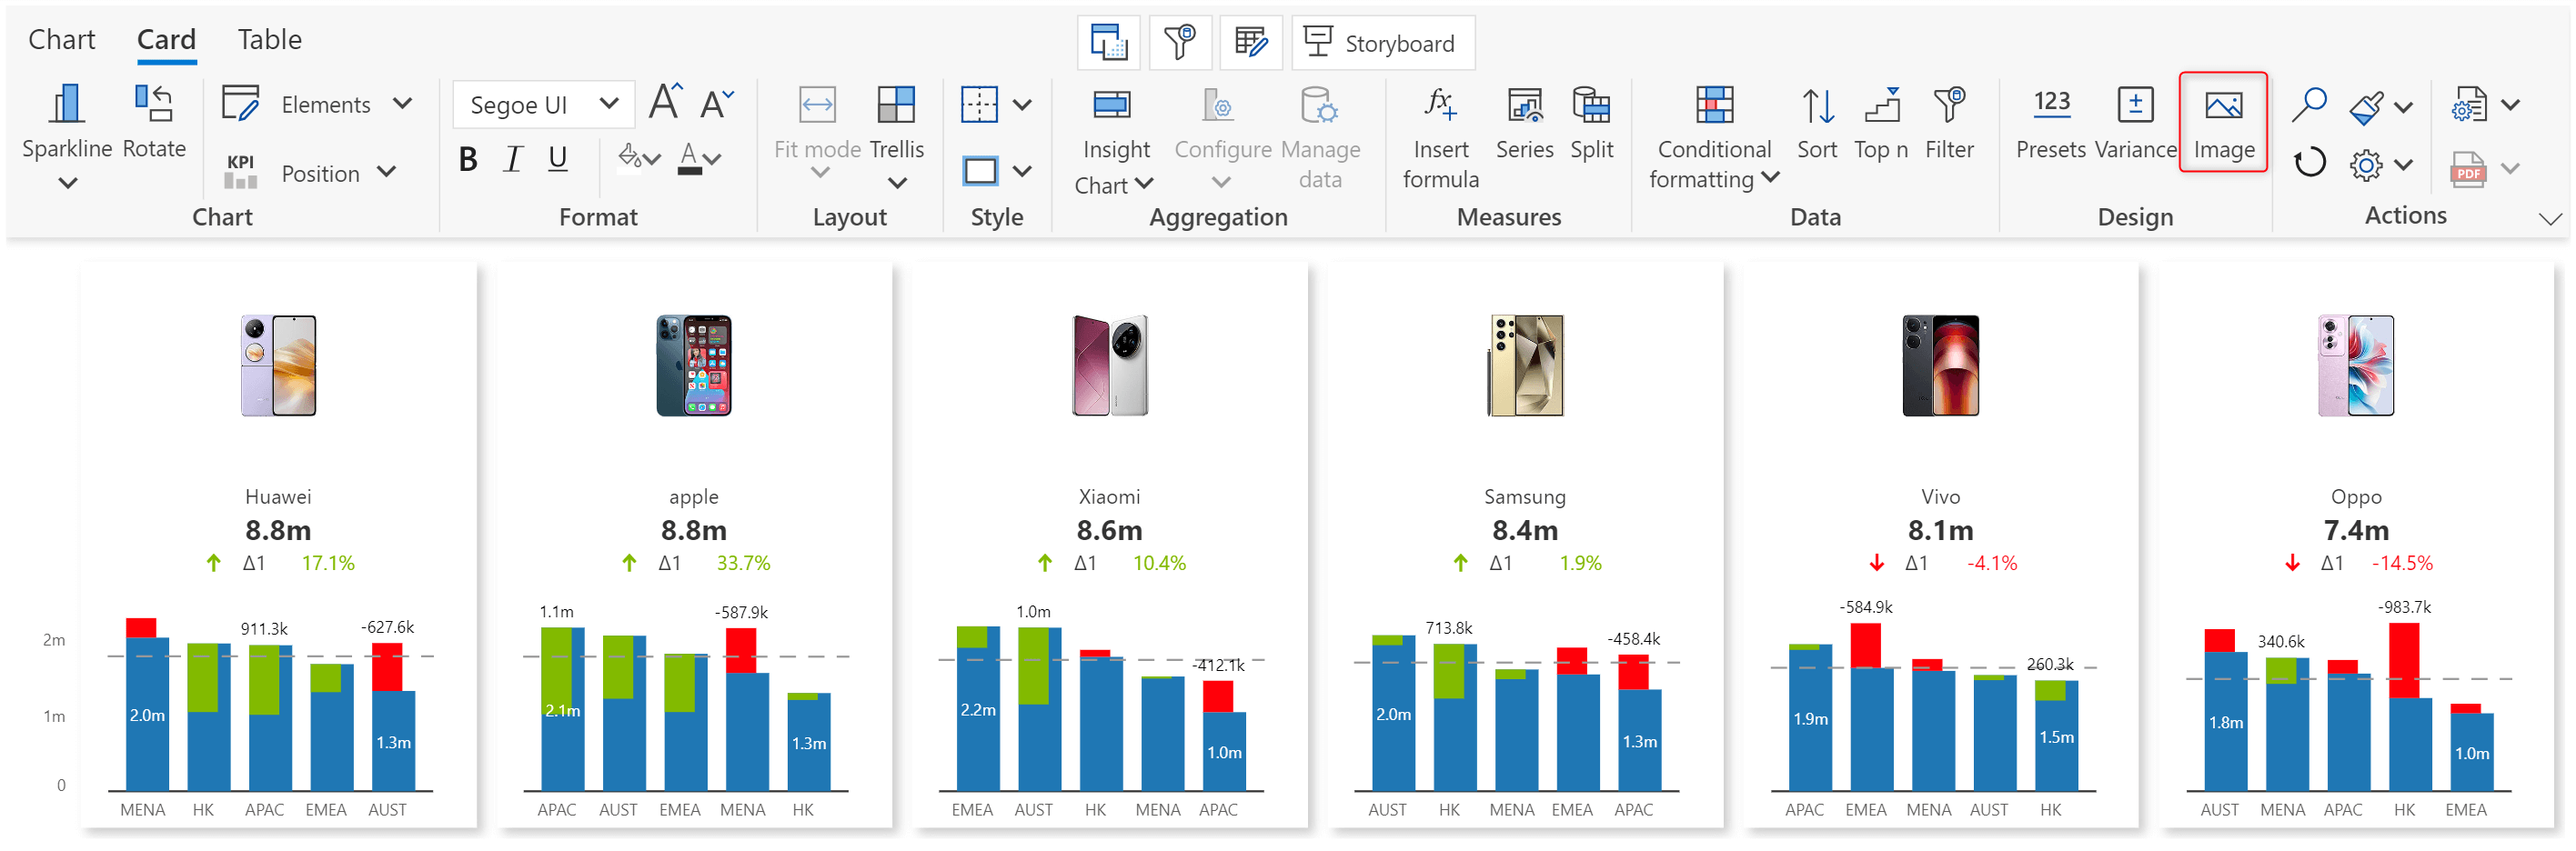Click the Oppo HK red variance bar
The image size is (2576, 851).
pyautogui.click(x=2404, y=660)
